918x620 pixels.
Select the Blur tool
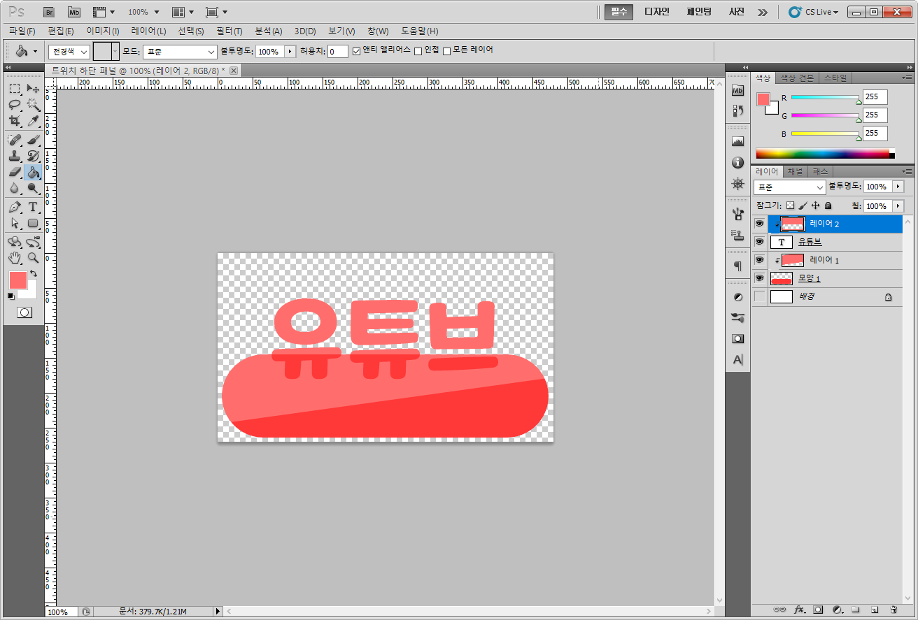[15, 188]
